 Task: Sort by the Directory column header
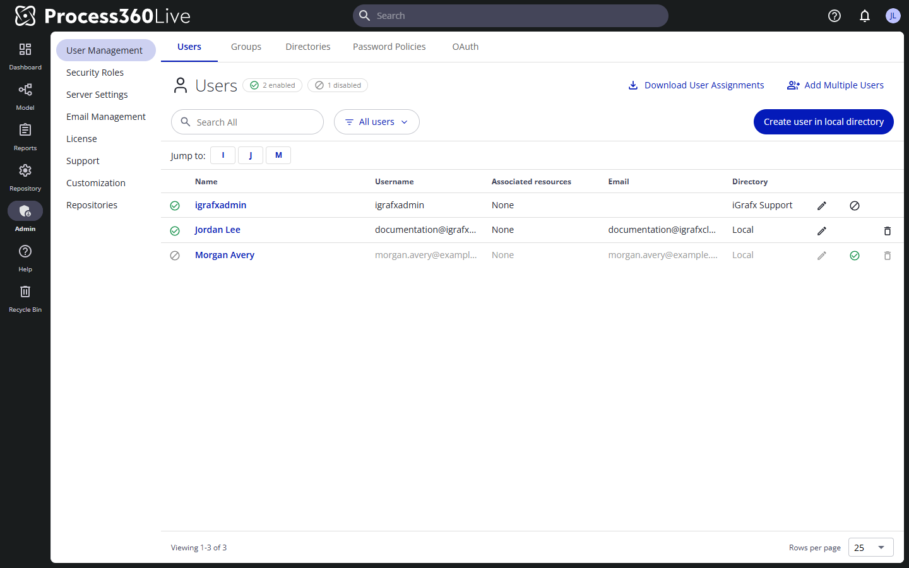point(750,182)
